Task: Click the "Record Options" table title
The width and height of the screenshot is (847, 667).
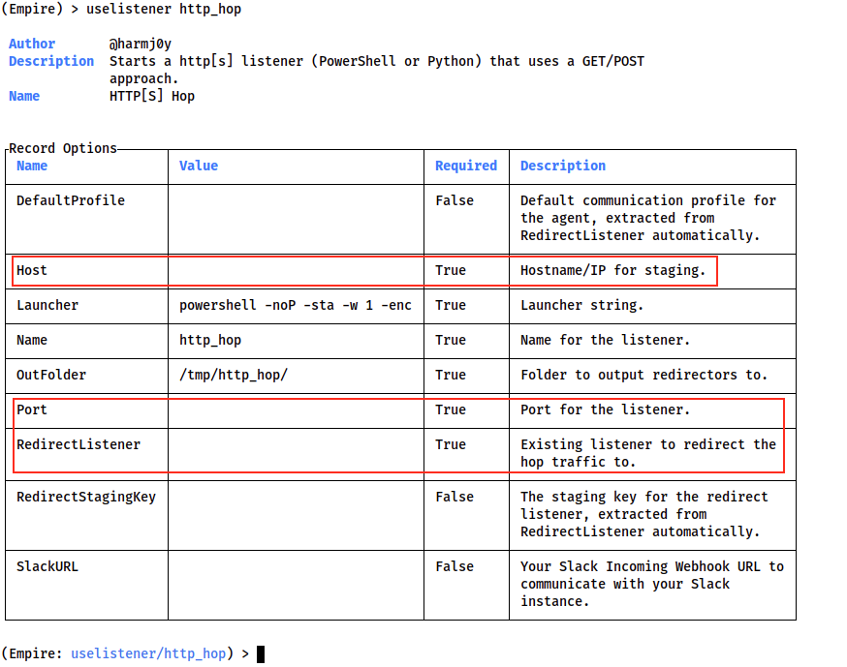Action: (63, 148)
